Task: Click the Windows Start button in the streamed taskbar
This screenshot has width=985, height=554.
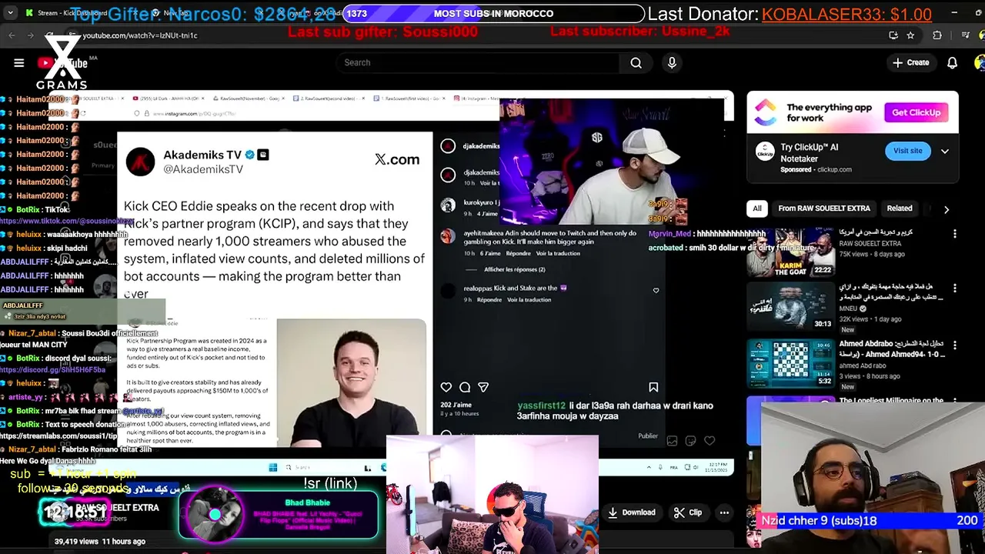Action: [272, 467]
